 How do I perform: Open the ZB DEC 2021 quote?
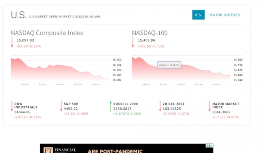(174, 104)
